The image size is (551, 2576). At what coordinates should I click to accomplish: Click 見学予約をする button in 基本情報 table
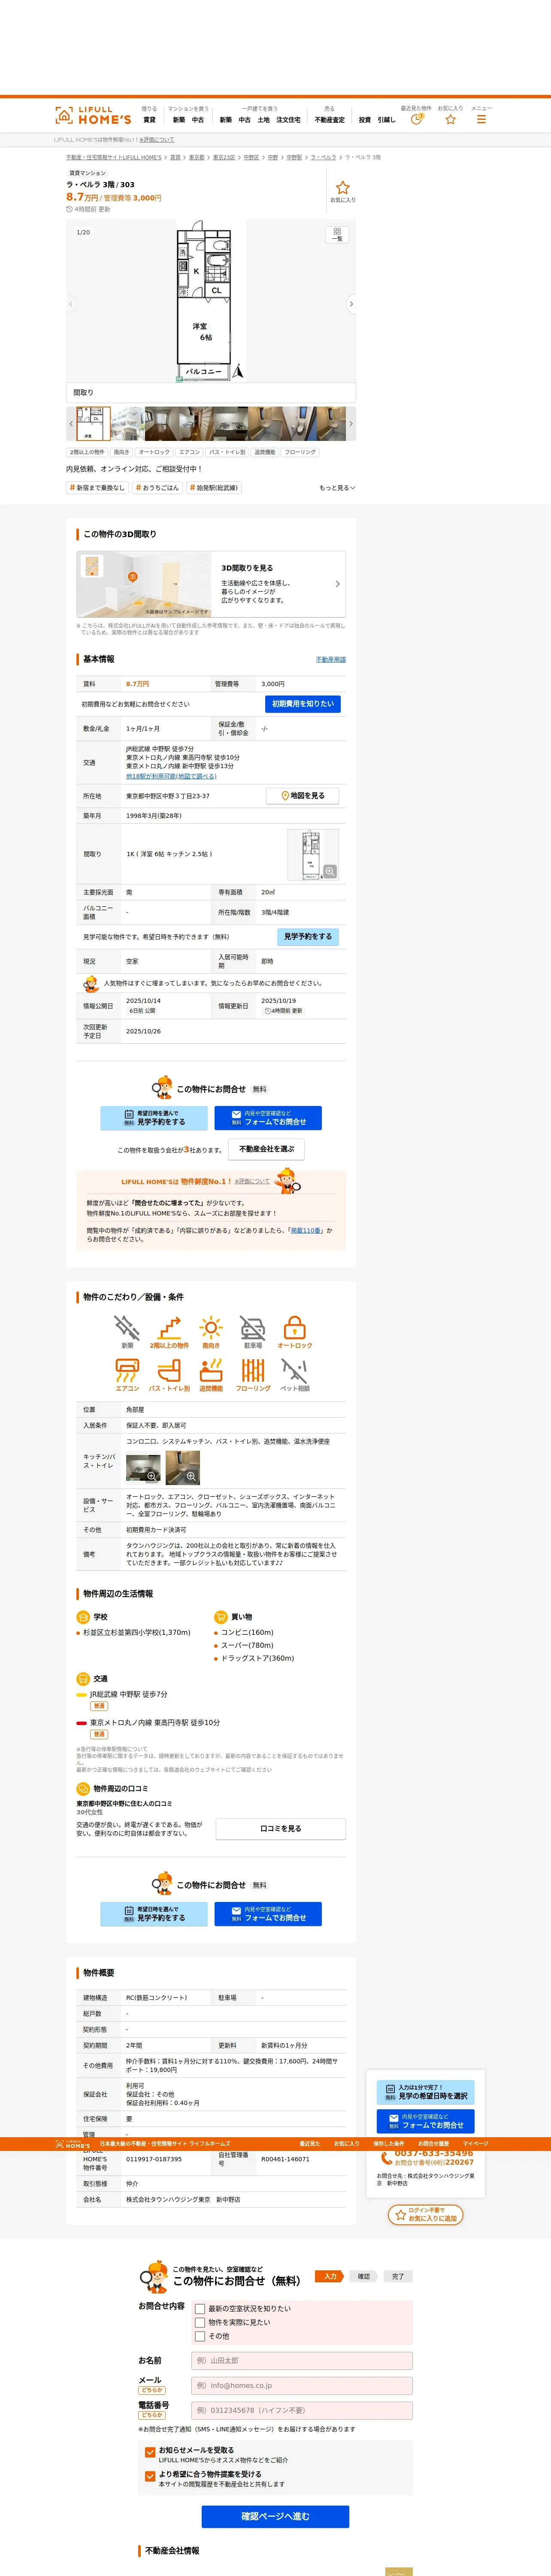click(x=308, y=937)
